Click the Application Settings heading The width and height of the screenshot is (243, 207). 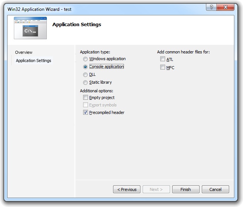click(77, 25)
